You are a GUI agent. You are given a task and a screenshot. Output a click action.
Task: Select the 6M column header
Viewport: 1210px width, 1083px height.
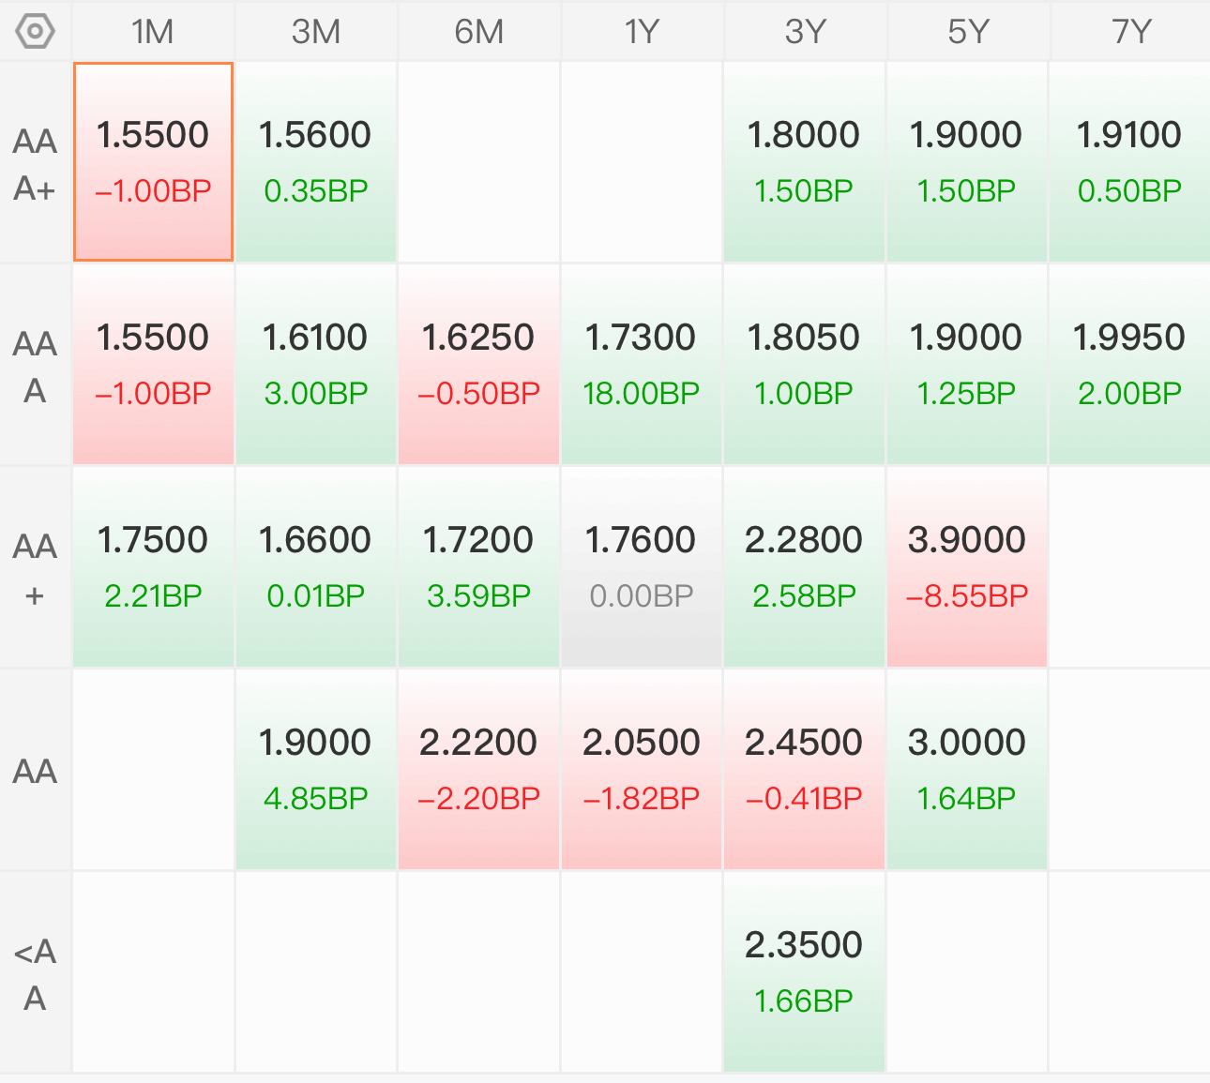(x=479, y=32)
